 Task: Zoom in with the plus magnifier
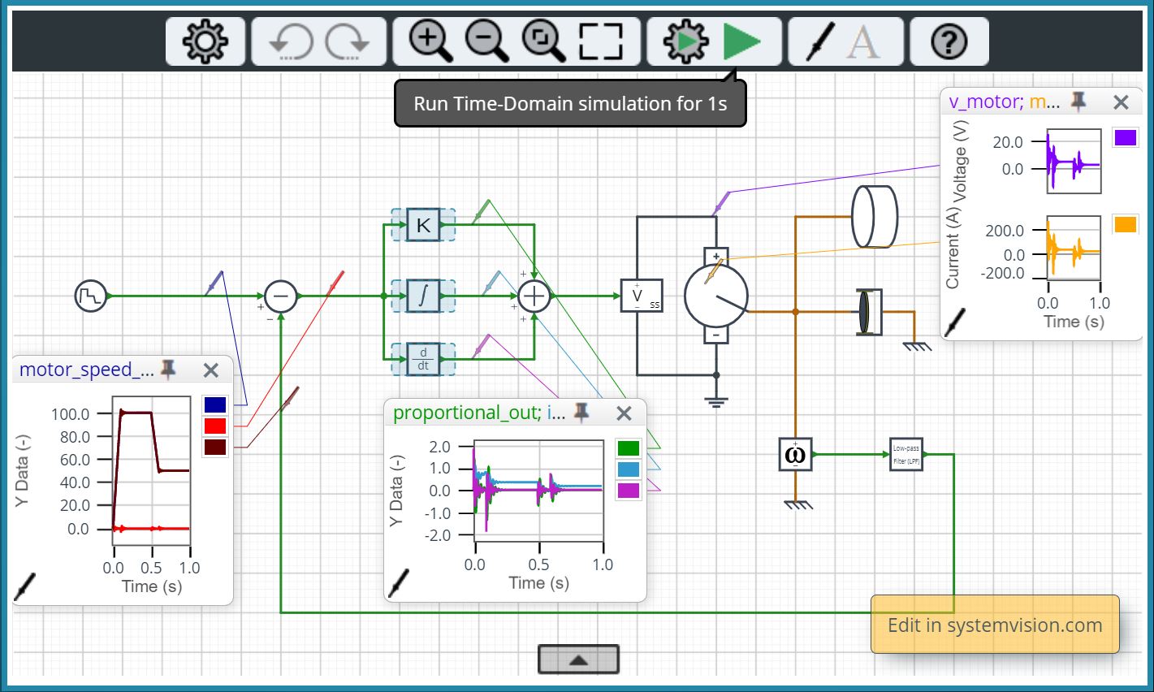(429, 41)
